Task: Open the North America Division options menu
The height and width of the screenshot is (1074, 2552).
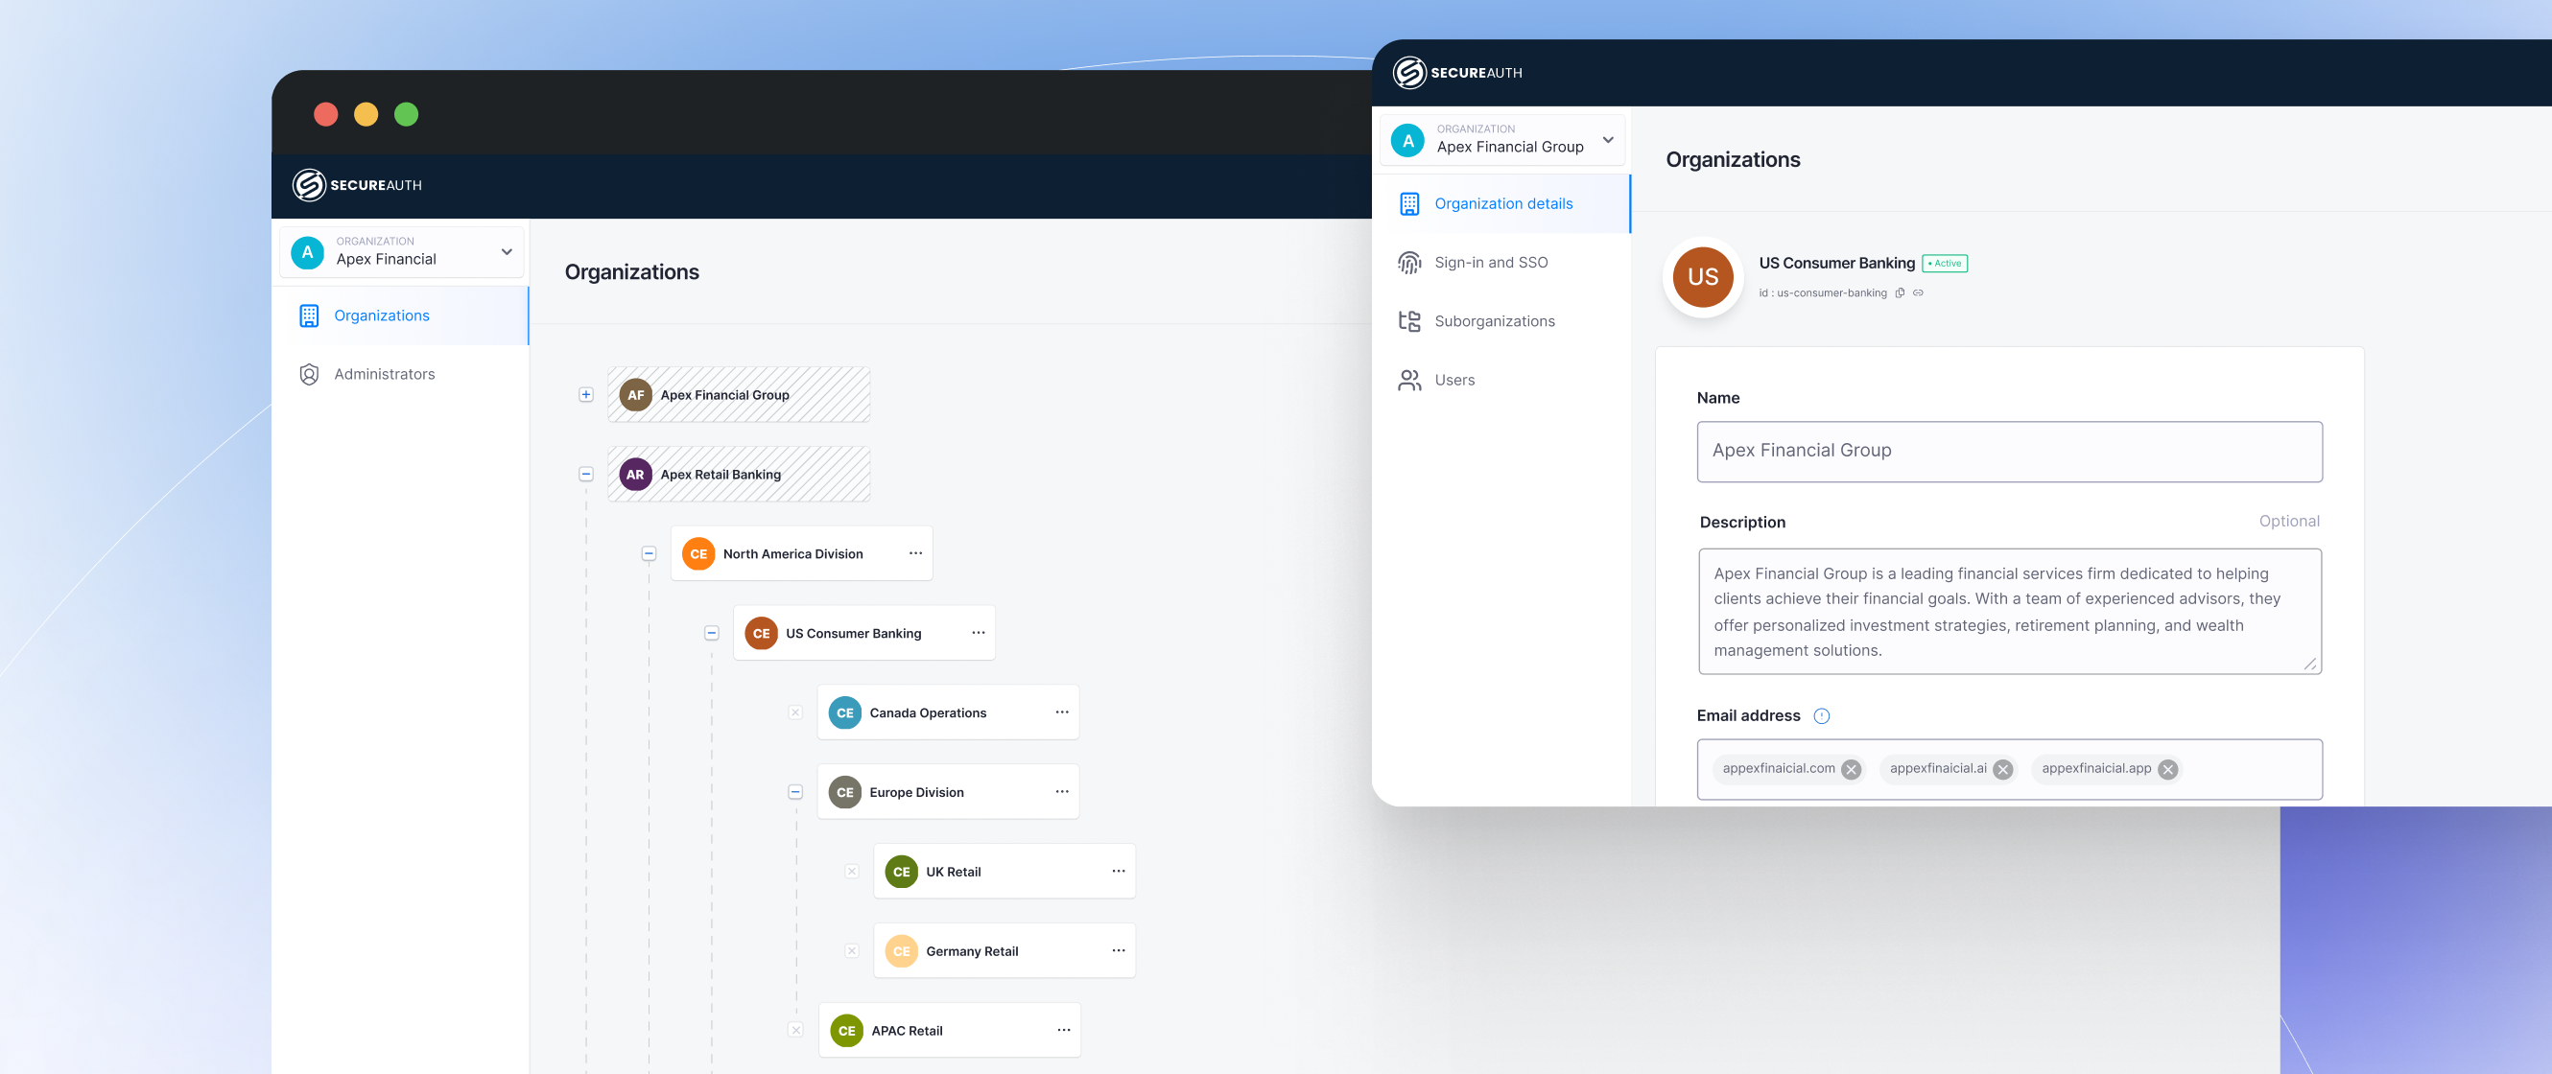Action: tap(915, 553)
